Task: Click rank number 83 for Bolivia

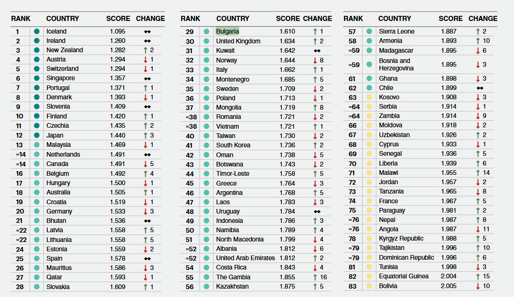Action: point(352,286)
